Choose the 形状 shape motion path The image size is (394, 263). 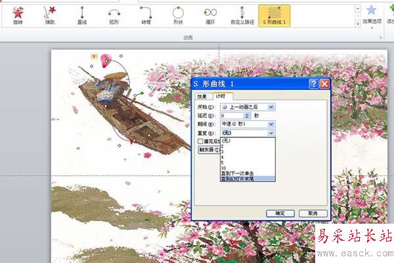(x=178, y=16)
